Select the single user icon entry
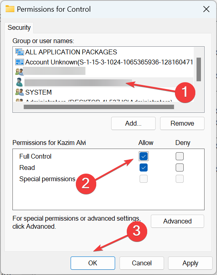The height and width of the screenshot is (275, 217). point(19,82)
